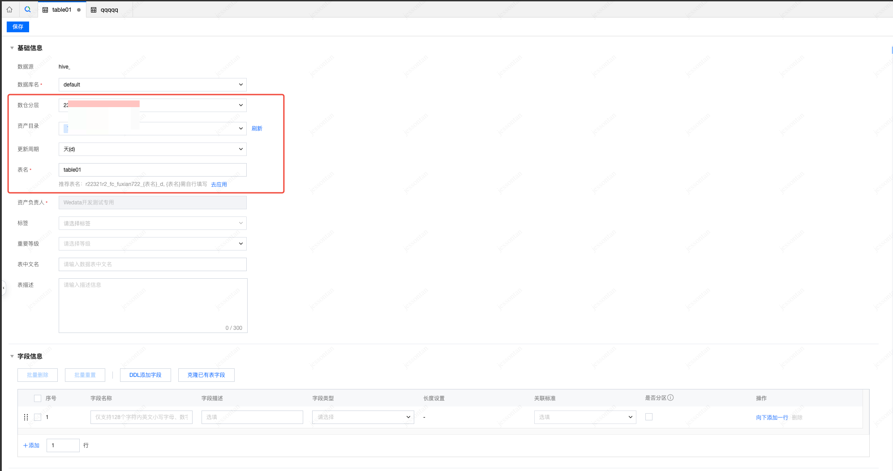The width and height of the screenshot is (893, 471).
Task: Expand the left sidebar collapse arrow
Action: 4,288
